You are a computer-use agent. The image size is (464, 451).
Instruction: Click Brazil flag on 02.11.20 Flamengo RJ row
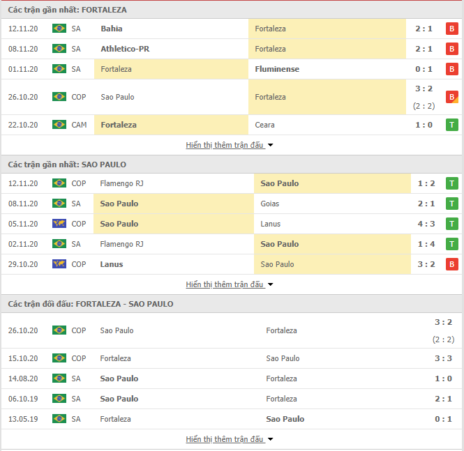click(x=59, y=244)
